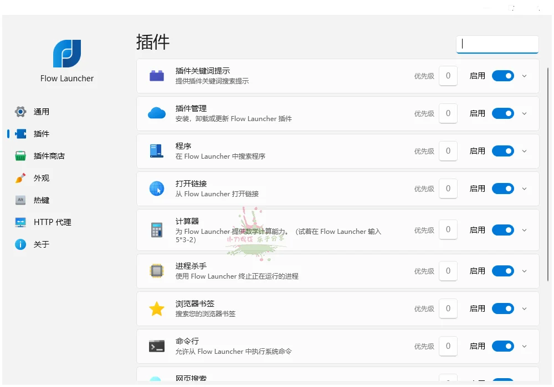Click the 打开链接 globe icon
The height and width of the screenshot is (387, 554).
(157, 188)
